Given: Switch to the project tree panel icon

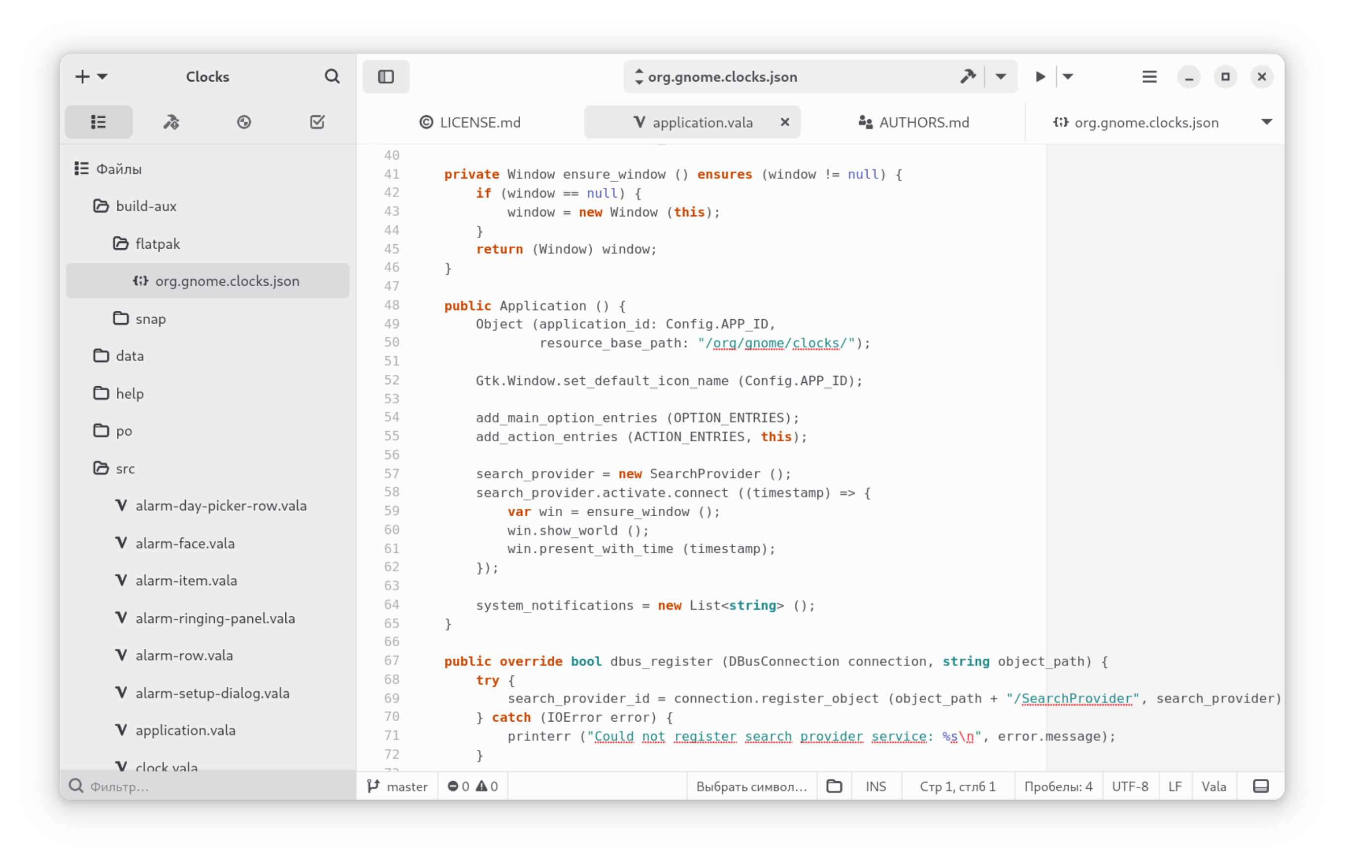Looking at the screenshot, I should tap(99, 122).
